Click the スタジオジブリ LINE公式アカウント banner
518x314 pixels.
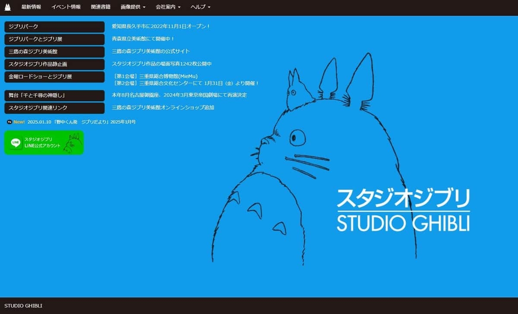click(x=43, y=142)
